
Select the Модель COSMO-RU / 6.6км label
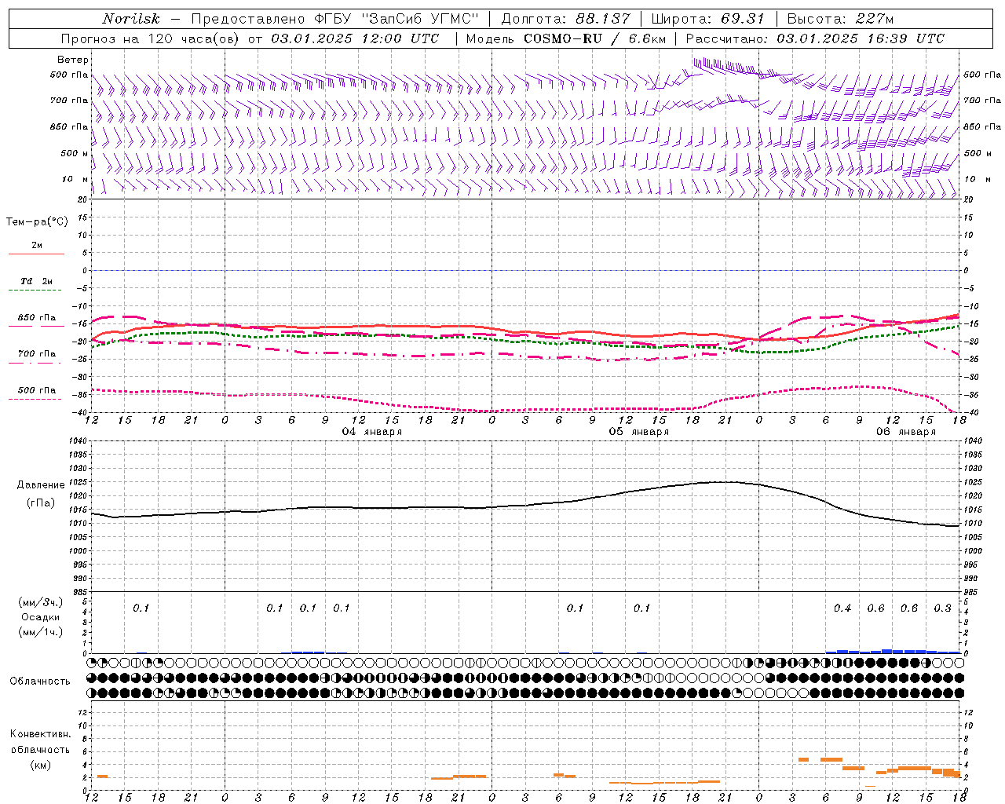565,38
